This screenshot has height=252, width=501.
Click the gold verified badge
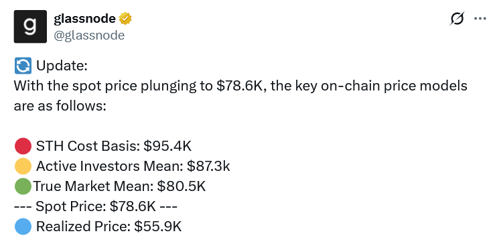(x=125, y=19)
